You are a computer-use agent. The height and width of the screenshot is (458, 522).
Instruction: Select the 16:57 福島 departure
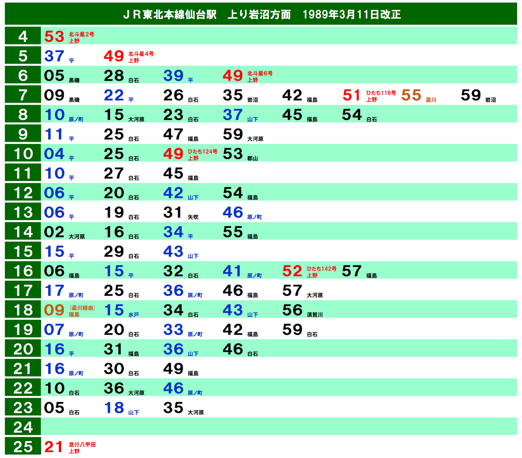coord(360,271)
